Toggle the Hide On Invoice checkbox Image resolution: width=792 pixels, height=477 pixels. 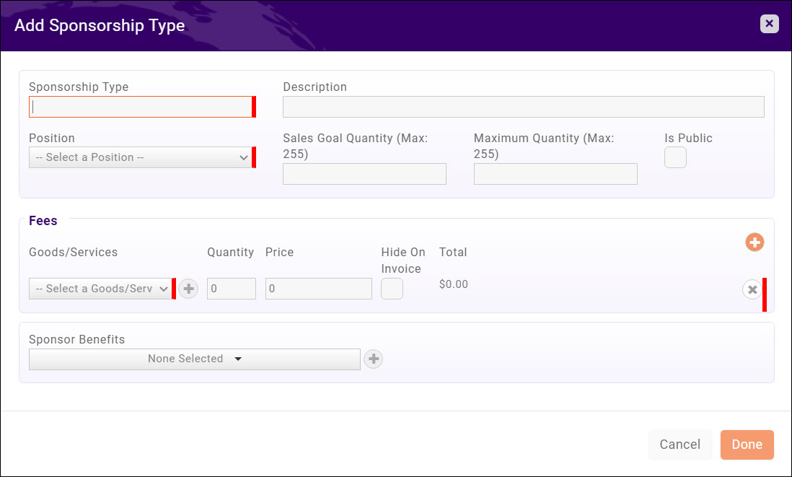(392, 289)
